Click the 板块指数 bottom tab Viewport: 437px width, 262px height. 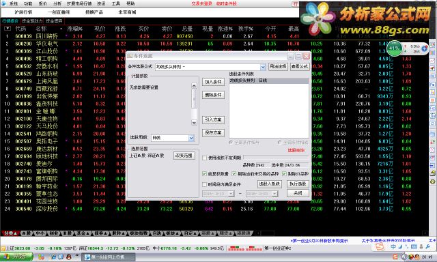tap(139, 233)
